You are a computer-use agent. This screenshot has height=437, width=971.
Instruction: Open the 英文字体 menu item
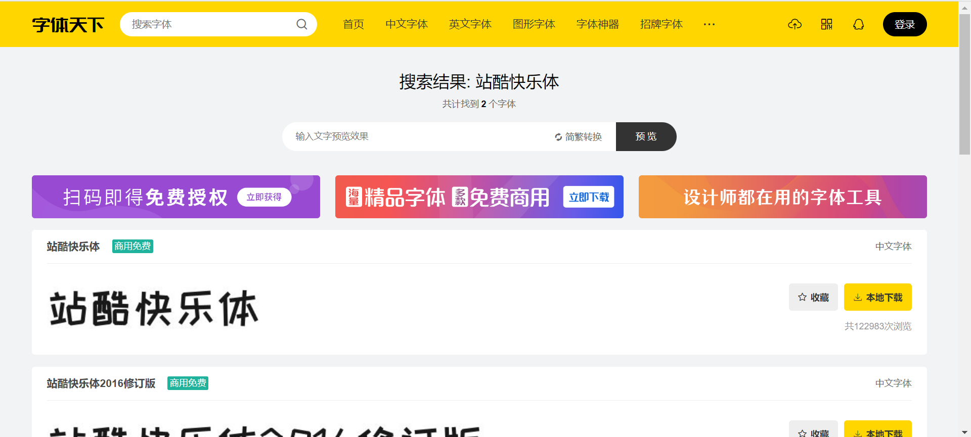(470, 24)
